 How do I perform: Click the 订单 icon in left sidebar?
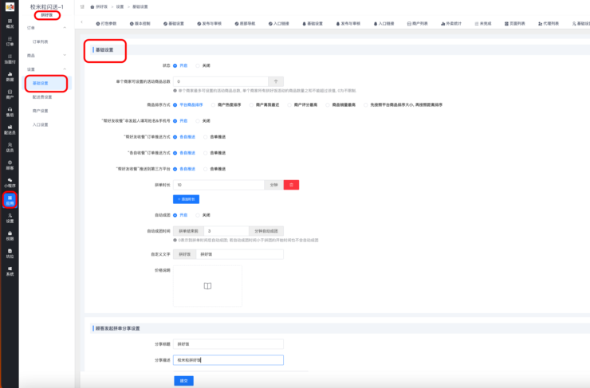(10, 41)
